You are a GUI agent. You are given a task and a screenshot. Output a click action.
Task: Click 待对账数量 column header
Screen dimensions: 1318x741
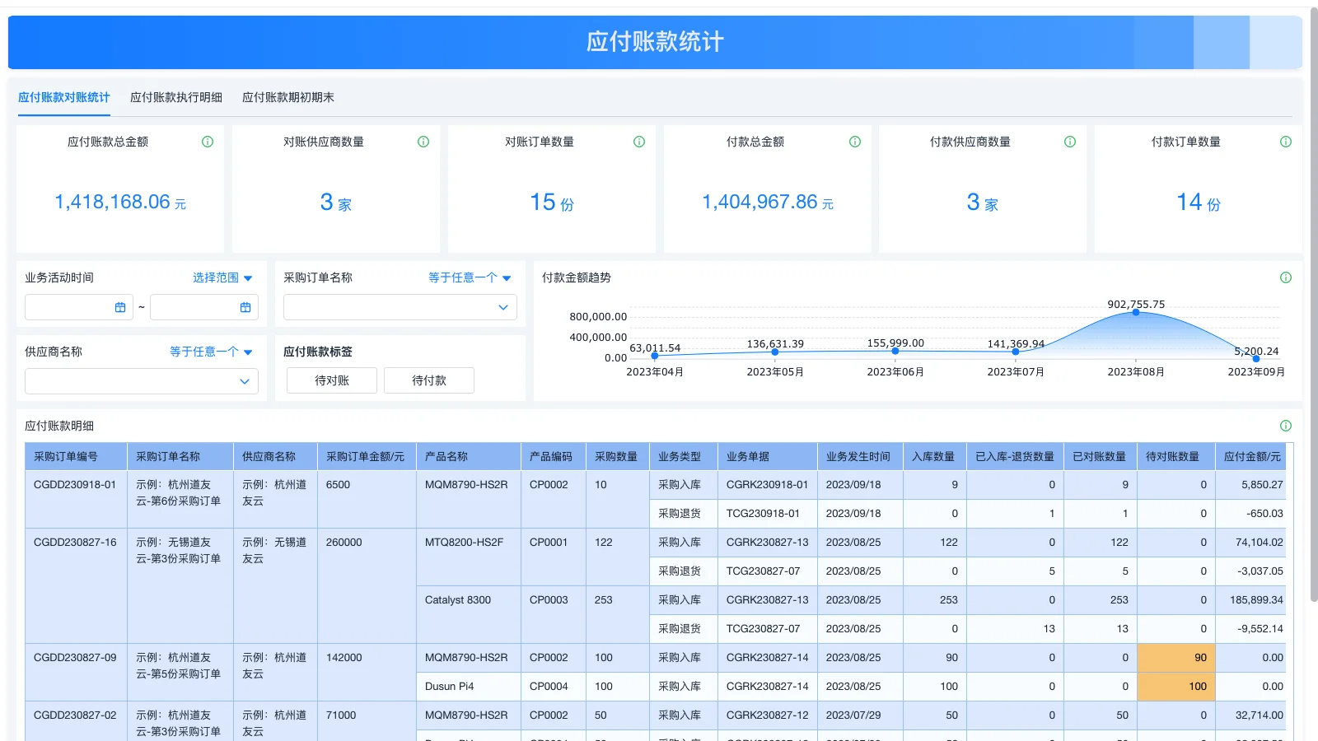[x=1175, y=456]
